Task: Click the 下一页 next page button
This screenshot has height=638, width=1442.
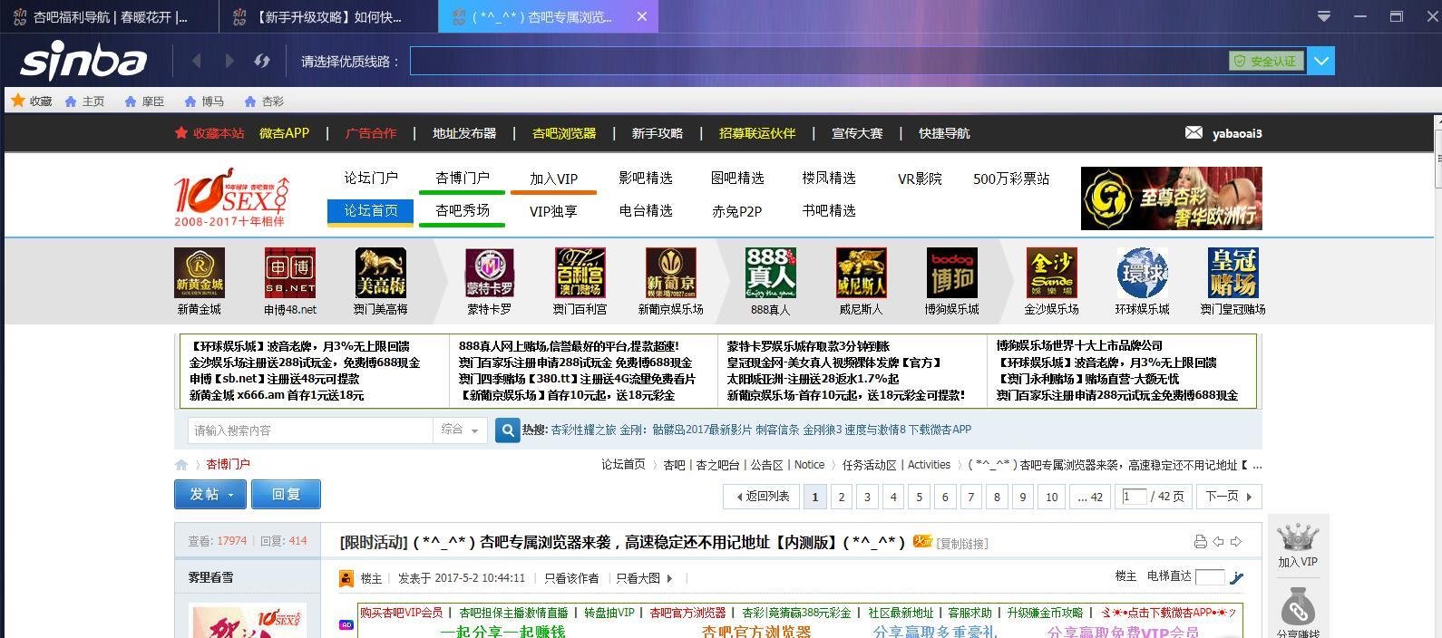Action: click(1229, 497)
